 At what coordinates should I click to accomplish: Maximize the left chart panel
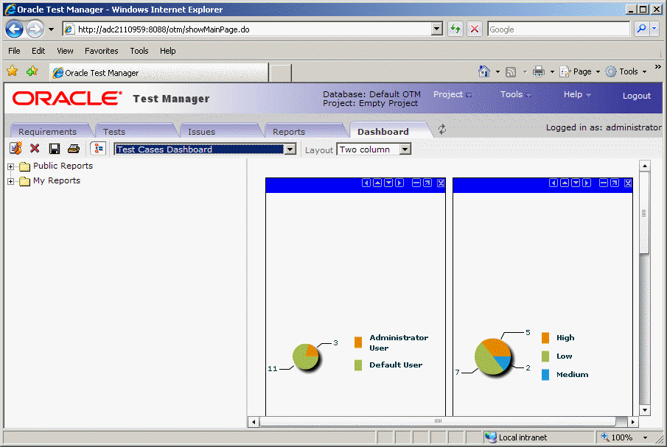[427, 183]
